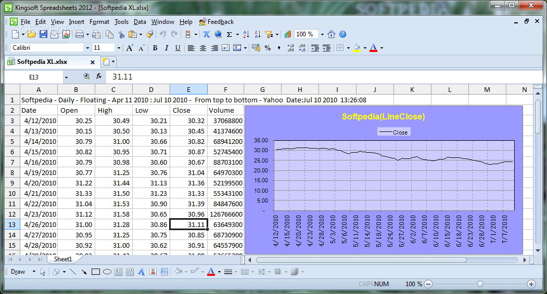Image resolution: width=547 pixels, height=294 pixels.
Task: Open the AutoSum dropdown arrow
Action: click(237, 34)
